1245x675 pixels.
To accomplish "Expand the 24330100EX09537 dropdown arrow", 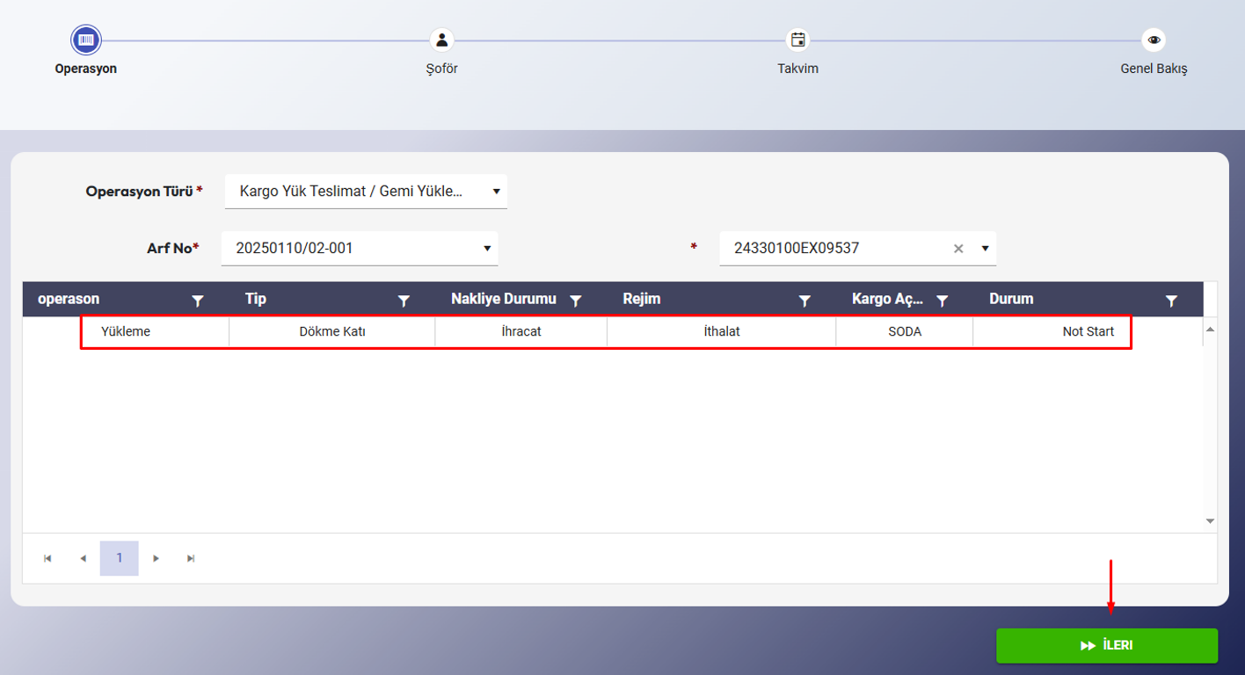I will 985,249.
